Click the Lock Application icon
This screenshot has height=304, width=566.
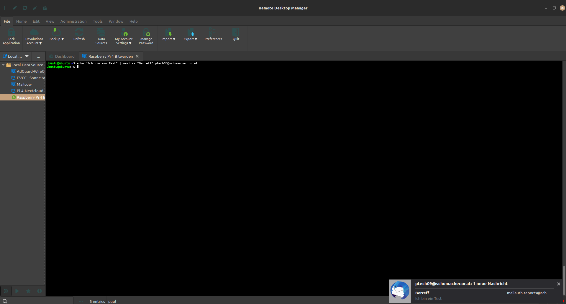11,32
